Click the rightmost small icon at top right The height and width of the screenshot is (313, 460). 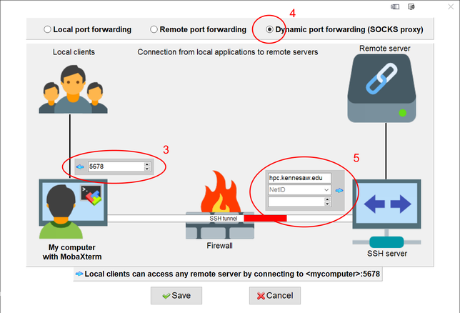click(411, 6)
